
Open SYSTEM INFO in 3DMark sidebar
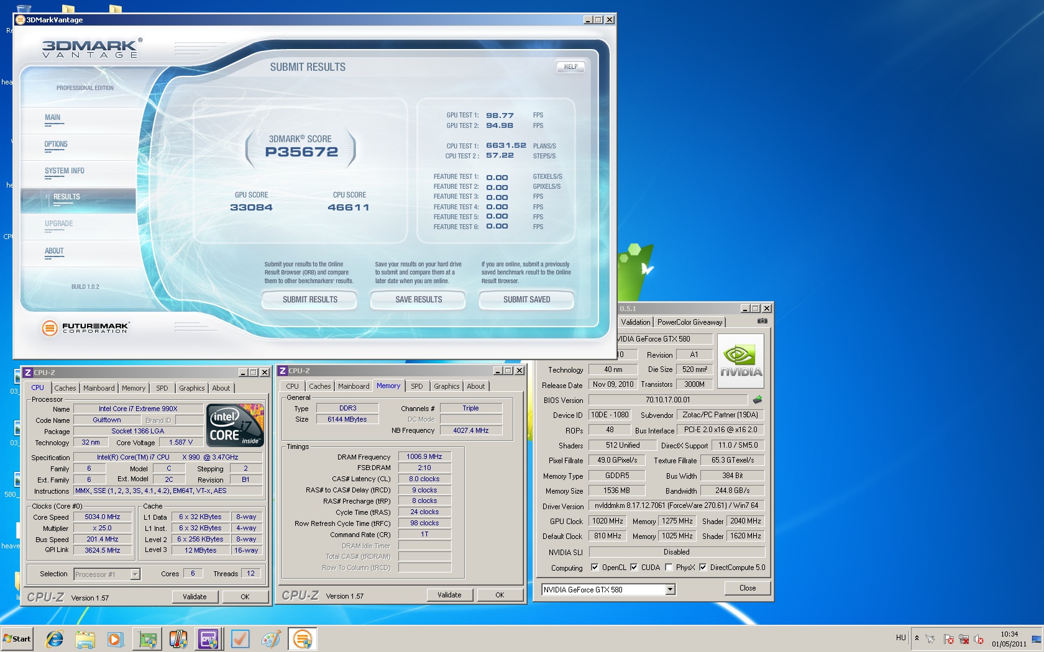(64, 171)
